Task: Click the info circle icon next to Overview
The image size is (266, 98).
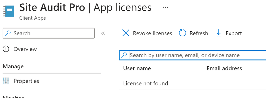Action: (x=6, y=49)
